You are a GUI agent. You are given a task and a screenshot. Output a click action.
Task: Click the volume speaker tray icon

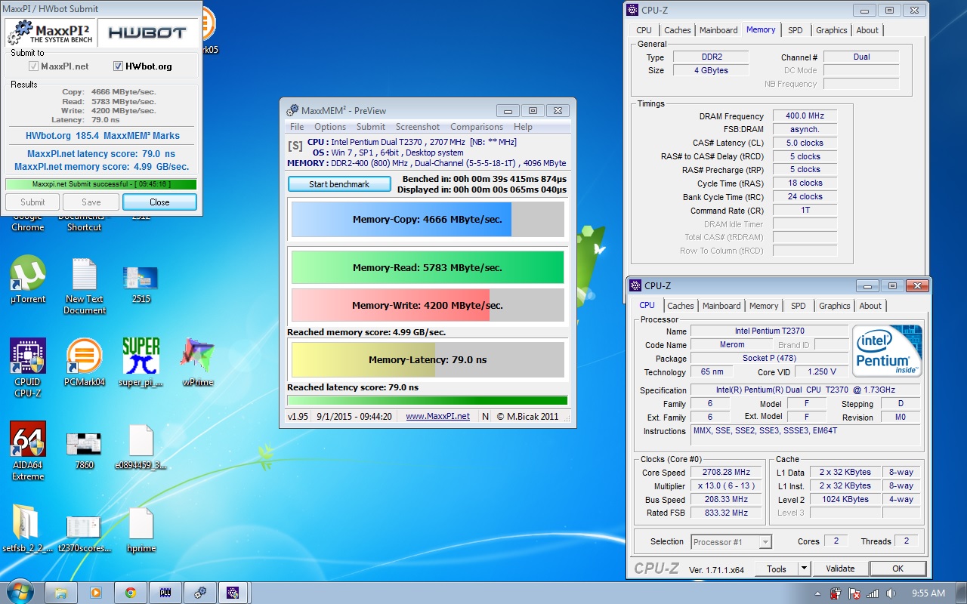891,593
